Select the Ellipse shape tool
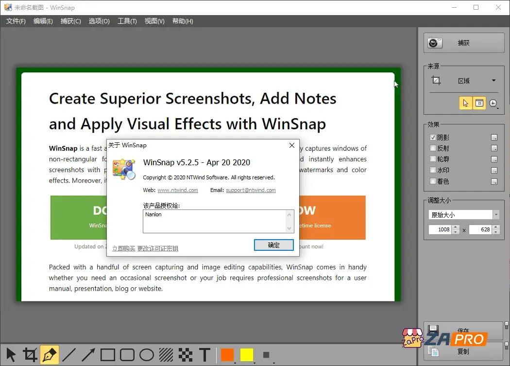The image size is (510, 366). coord(147,355)
